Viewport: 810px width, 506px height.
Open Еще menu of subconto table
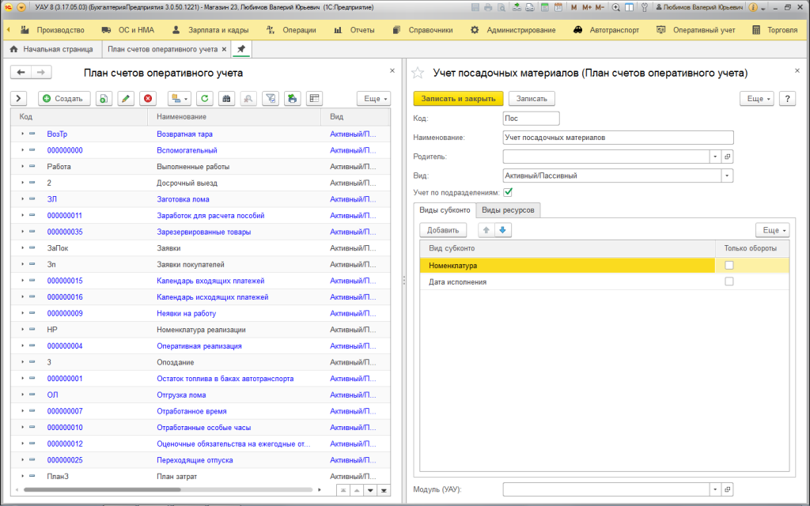click(772, 230)
